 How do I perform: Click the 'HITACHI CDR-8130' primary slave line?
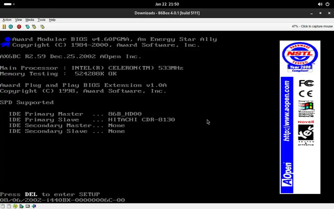tap(92, 120)
